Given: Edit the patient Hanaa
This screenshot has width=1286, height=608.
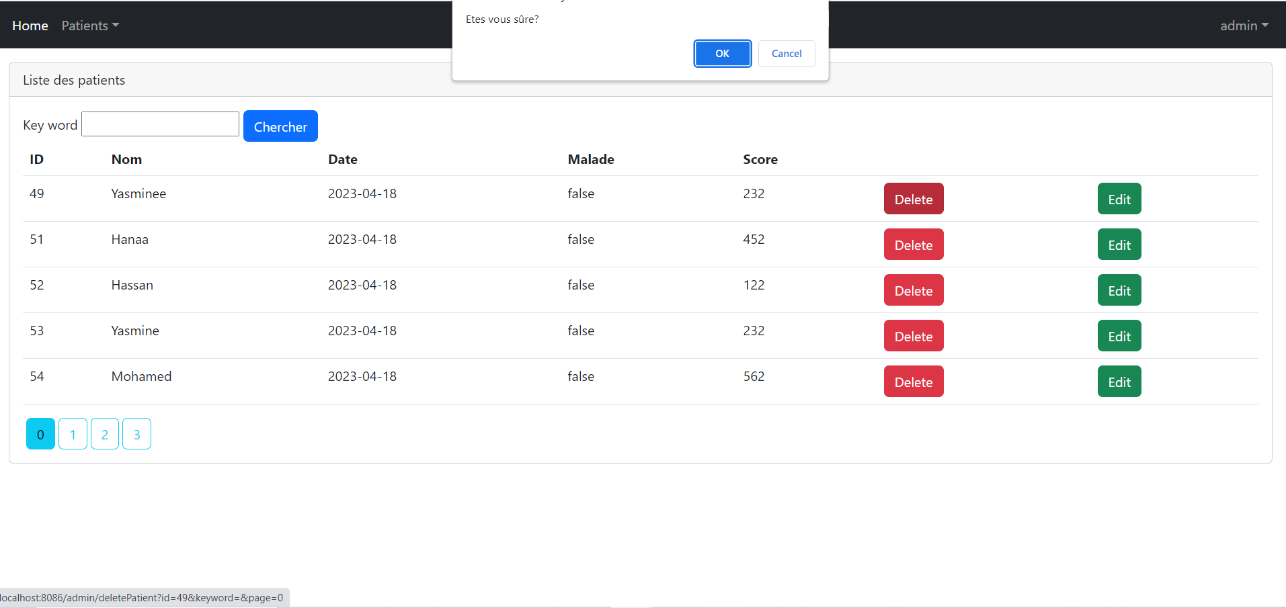Looking at the screenshot, I should coord(1118,244).
